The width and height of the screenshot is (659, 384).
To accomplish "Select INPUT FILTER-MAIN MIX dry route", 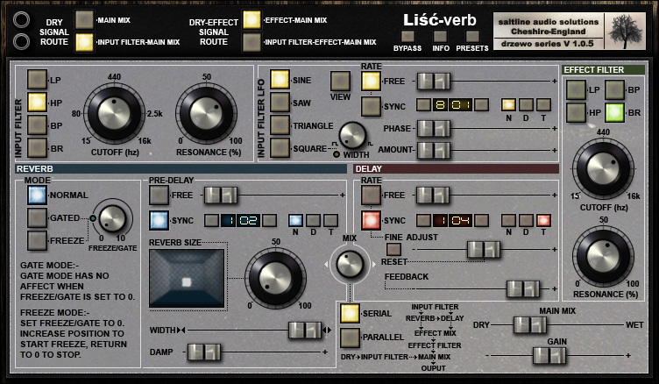I will [x=84, y=42].
